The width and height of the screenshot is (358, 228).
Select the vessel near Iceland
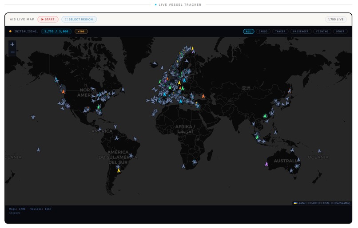coord(155,63)
